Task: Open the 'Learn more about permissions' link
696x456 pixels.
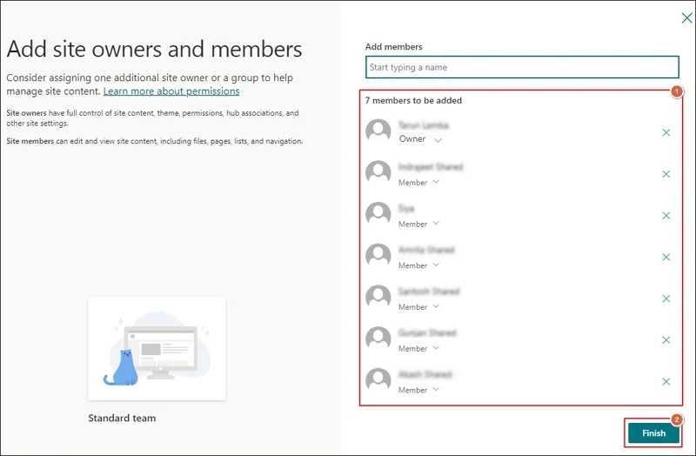Action: coord(171,91)
